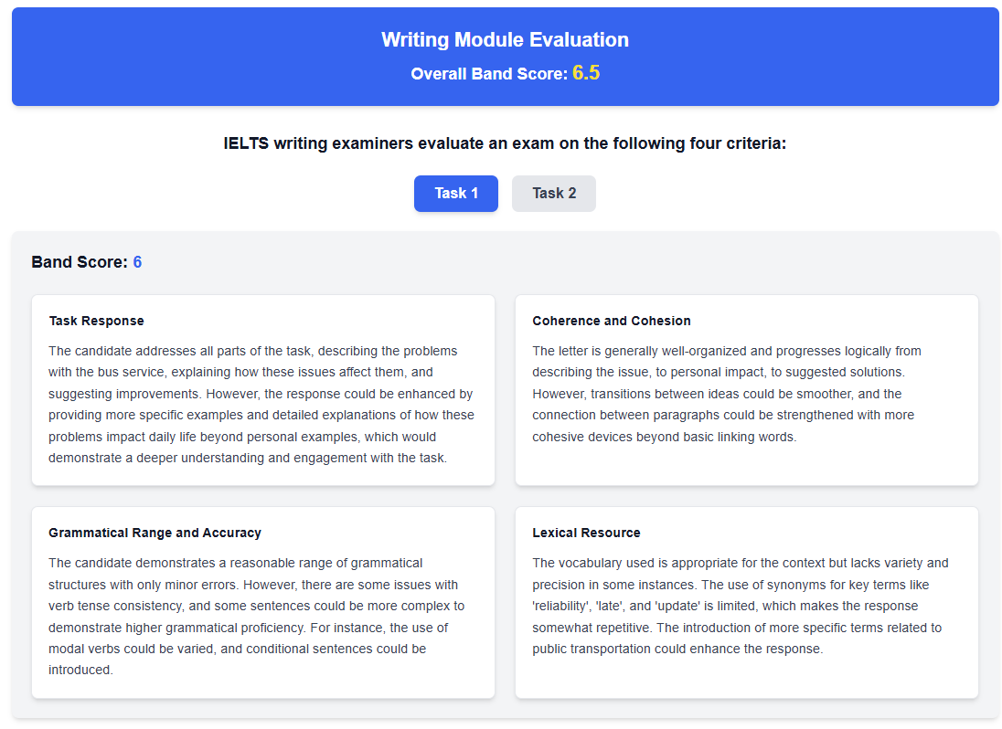The width and height of the screenshot is (1002, 729).
Task: Click the blue band score number 6
Action: 137,262
